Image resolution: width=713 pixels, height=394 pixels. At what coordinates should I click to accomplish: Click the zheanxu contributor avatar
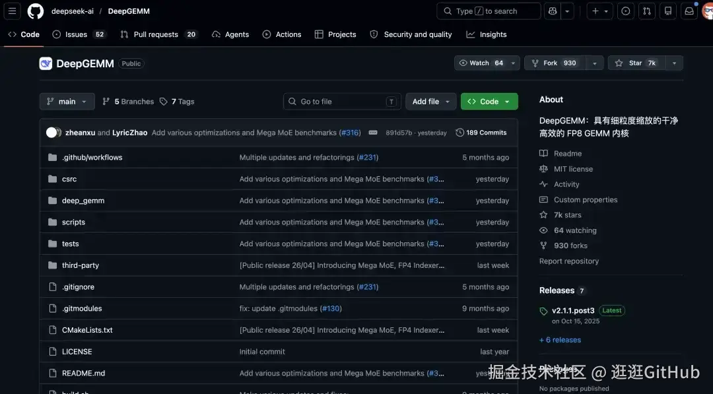point(51,132)
